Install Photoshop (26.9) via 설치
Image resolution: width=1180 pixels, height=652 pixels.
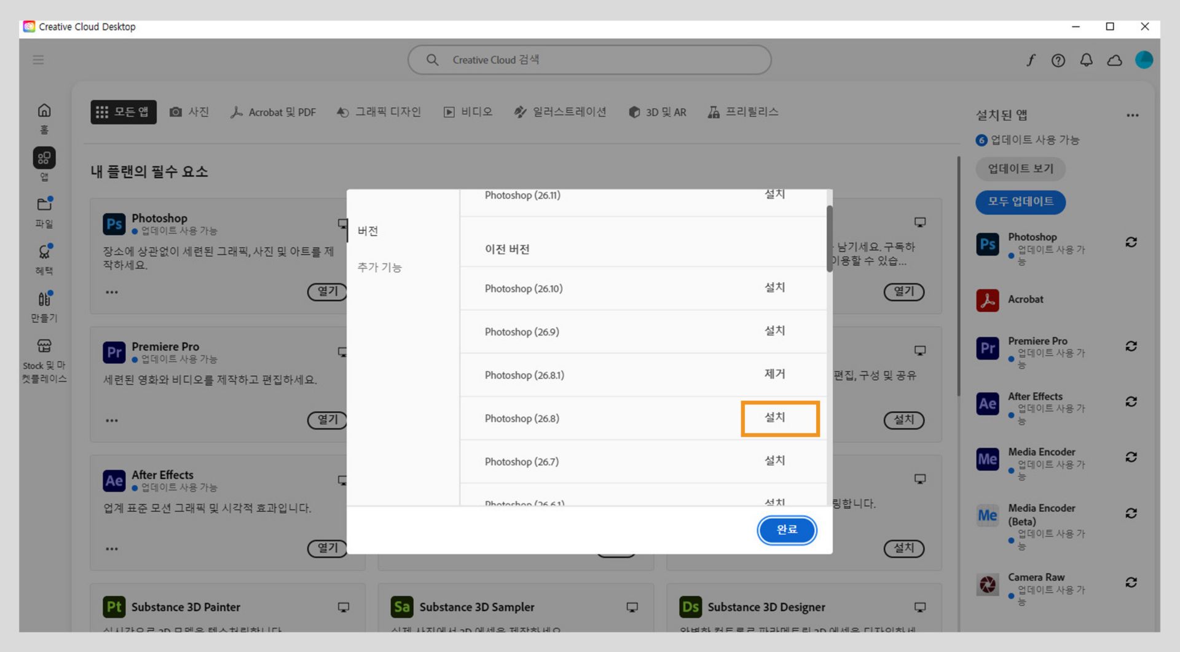pyautogui.click(x=774, y=331)
